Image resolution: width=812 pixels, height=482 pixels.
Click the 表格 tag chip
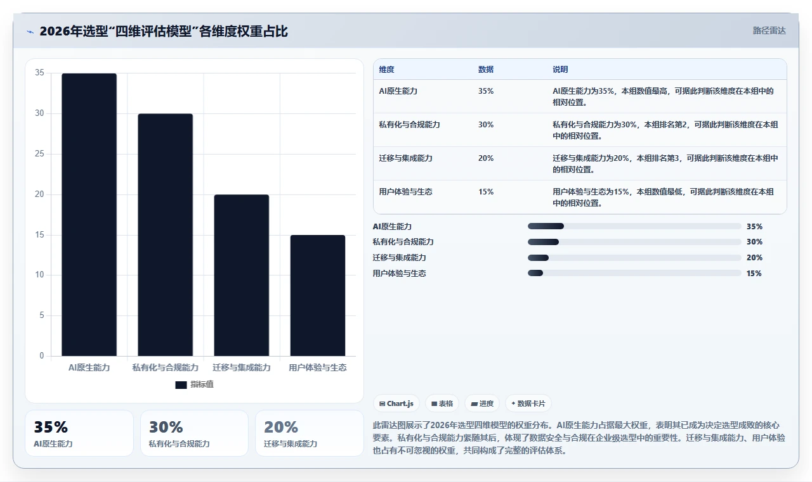pyautogui.click(x=442, y=403)
